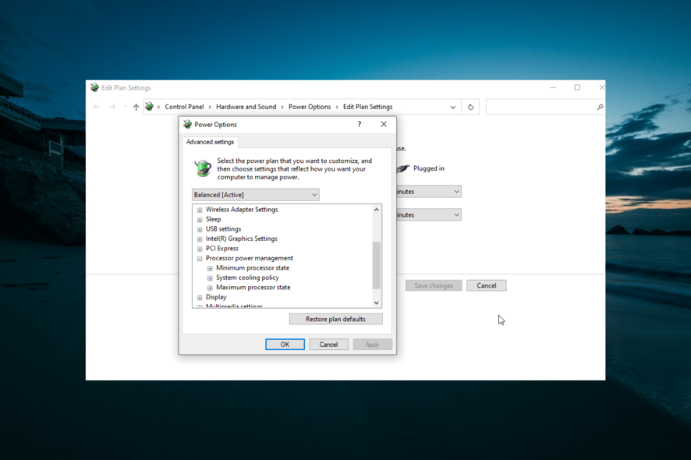Expand PCI Express
Screen dimensions: 691x460
[200, 249]
